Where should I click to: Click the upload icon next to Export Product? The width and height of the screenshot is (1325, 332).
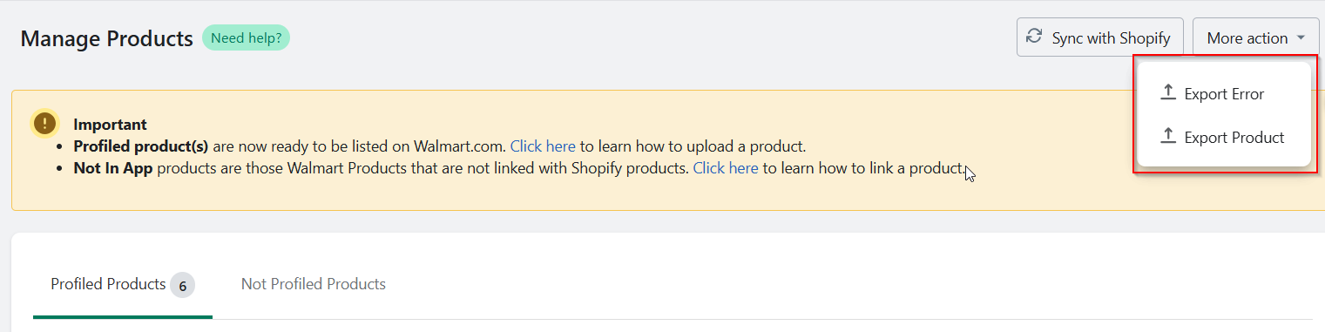coord(1169,136)
